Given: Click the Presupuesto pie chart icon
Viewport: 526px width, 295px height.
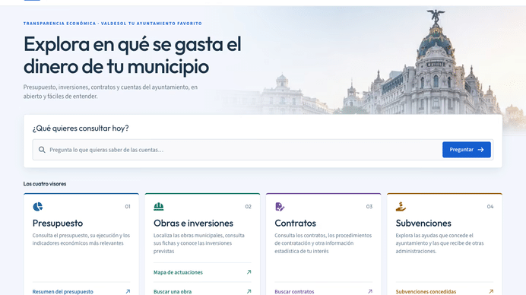Looking at the screenshot, I should pos(37,206).
